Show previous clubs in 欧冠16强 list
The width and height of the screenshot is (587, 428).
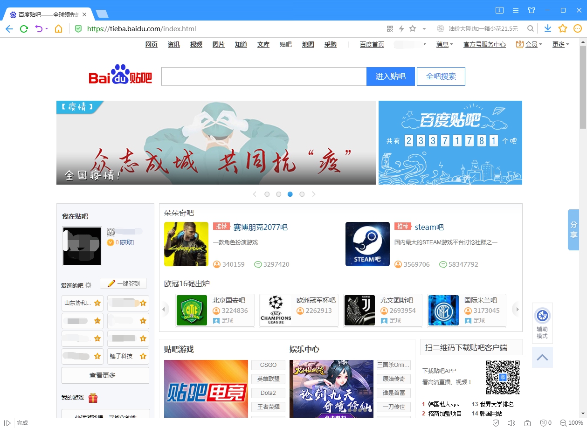tap(164, 309)
